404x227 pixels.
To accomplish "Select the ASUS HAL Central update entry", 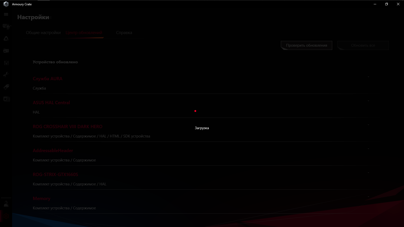I will [x=51, y=103].
